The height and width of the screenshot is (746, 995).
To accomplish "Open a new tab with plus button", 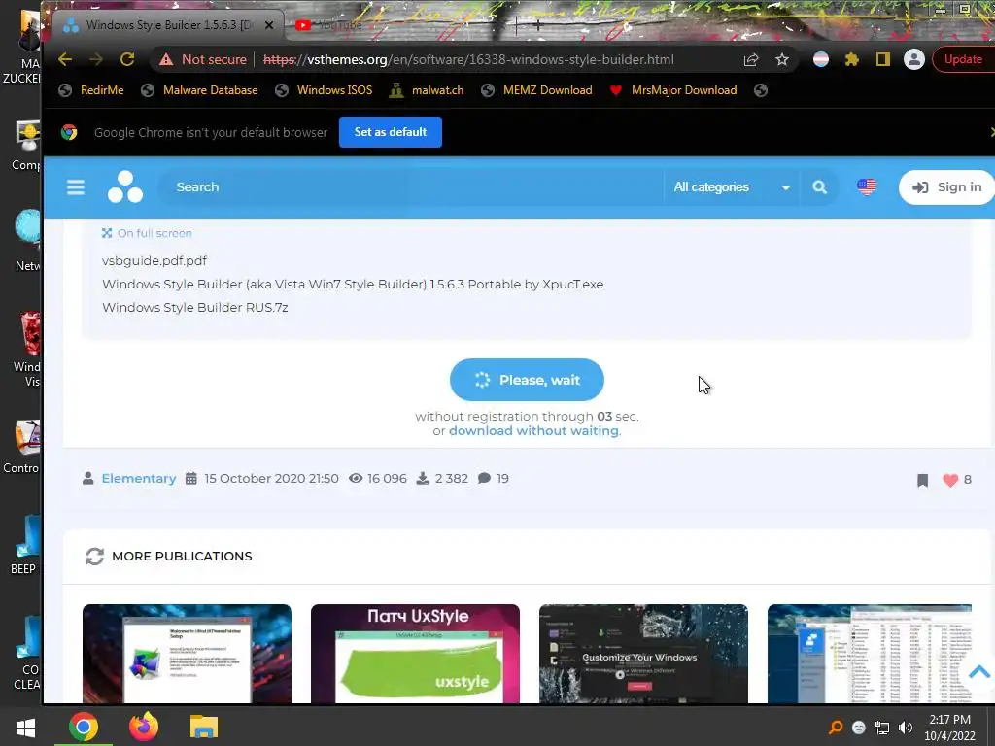I will [536, 25].
